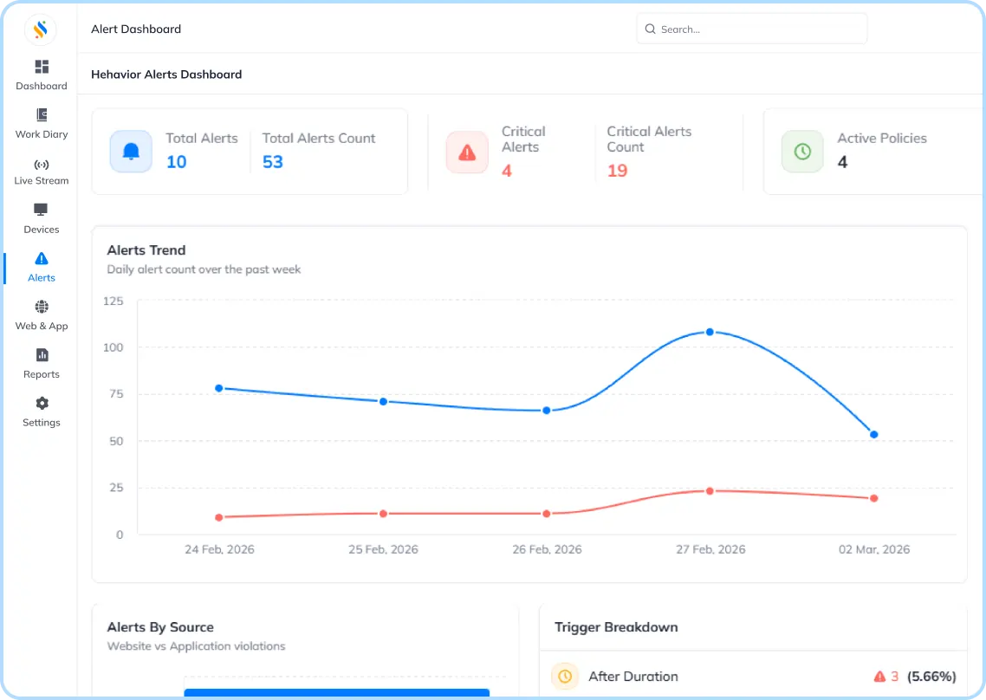
Task: Click the Critical Alerts Count value 19
Action: (617, 171)
